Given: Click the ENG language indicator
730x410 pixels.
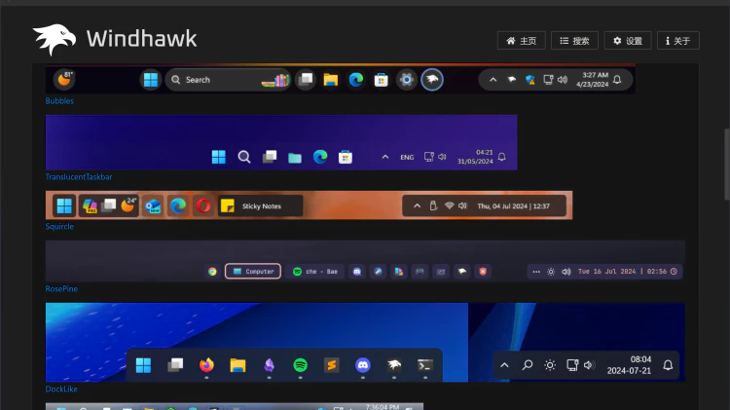Looking at the screenshot, I should tap(407, 158).
